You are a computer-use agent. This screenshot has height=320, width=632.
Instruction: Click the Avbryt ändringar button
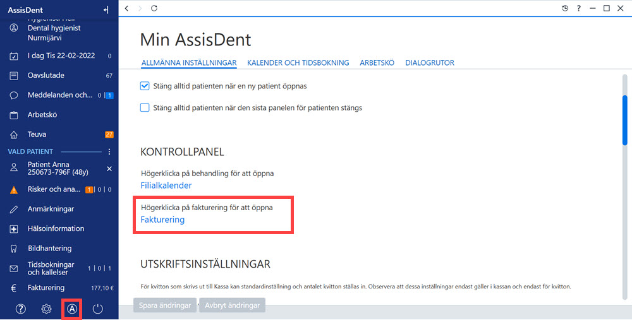(232, 305)
